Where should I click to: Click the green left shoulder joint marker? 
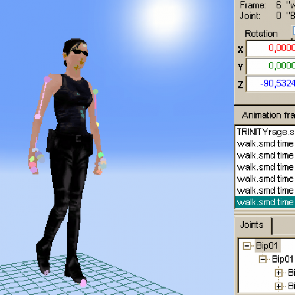[96, 91]
